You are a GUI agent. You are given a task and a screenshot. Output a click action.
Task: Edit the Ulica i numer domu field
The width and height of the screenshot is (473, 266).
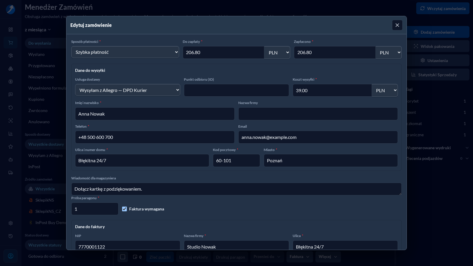142,160
